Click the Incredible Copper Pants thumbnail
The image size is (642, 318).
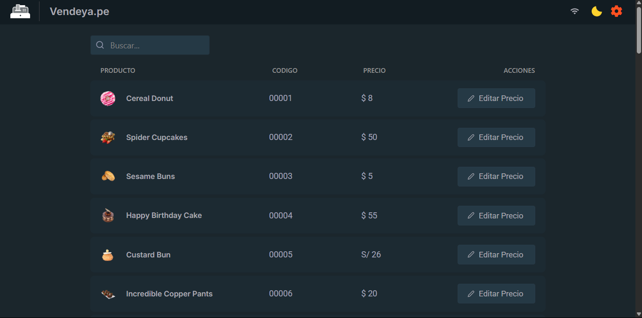(x=108, y=294)
